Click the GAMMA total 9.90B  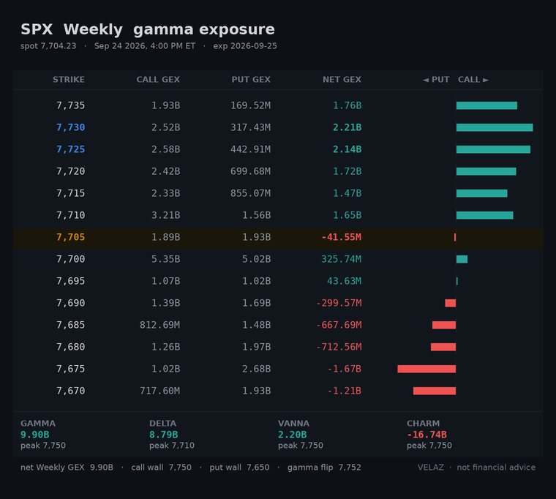pyautogui.click(x=35, y=435)
